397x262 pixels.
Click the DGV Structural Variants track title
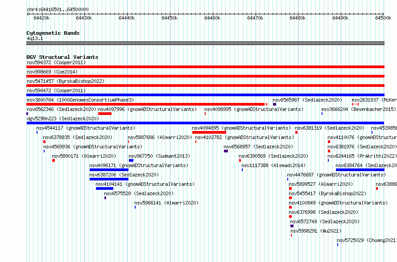click(x=62, y=57)
